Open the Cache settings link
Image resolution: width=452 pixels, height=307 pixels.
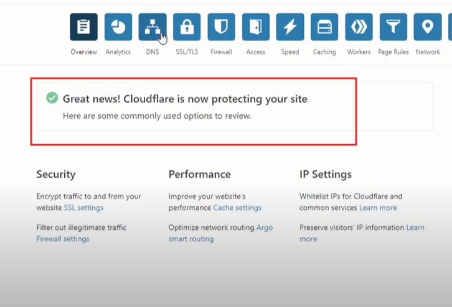pos(237,208)
